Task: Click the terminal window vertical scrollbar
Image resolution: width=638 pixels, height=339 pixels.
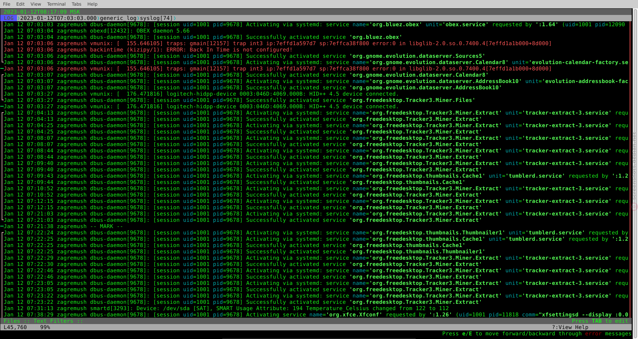Action: point(635,173)
